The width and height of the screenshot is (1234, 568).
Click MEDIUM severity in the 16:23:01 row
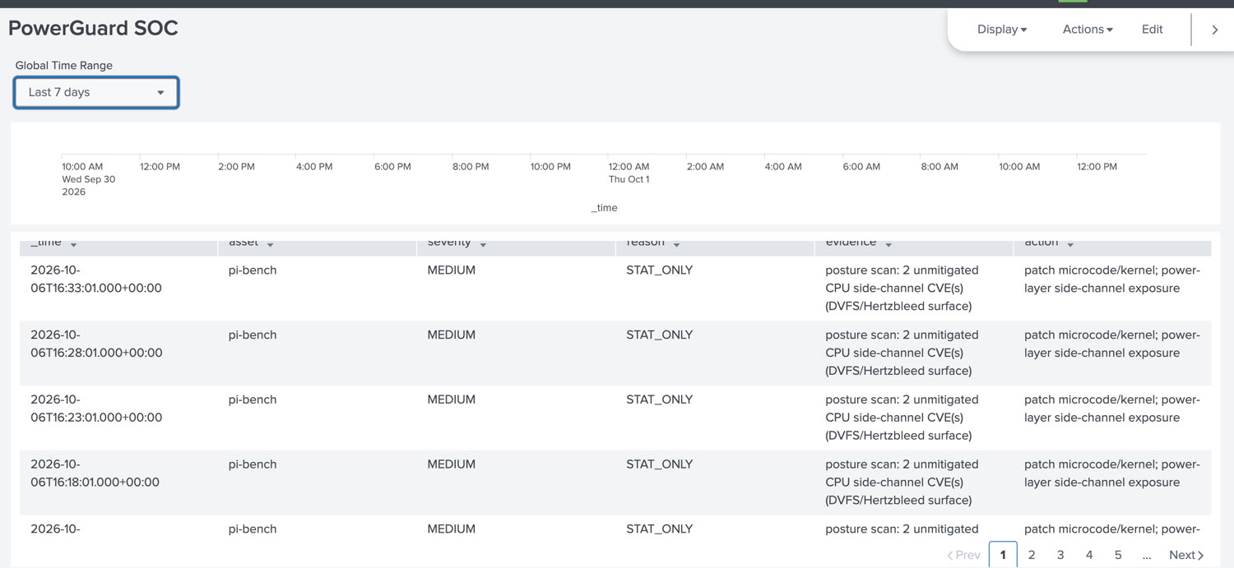pyautogui.click(x=451, y=399)
